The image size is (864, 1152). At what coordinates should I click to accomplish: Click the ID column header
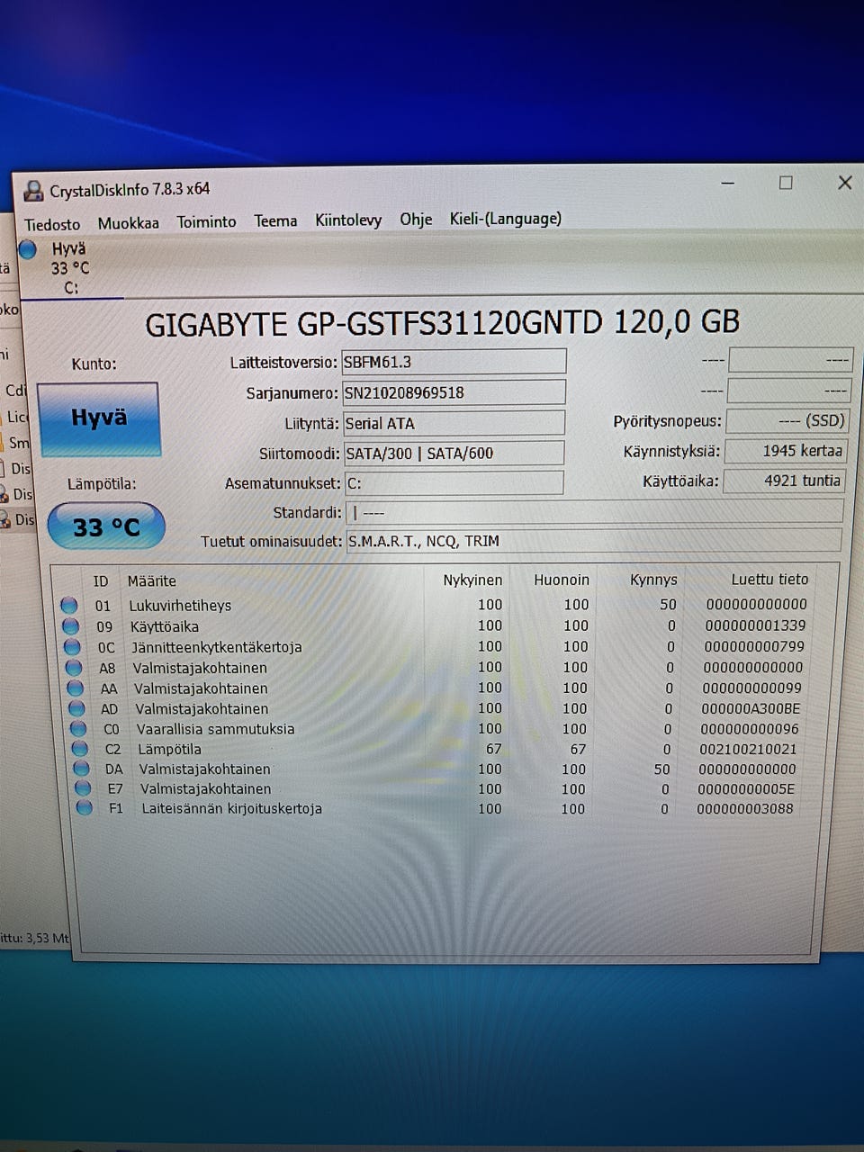tap(101, 580)
